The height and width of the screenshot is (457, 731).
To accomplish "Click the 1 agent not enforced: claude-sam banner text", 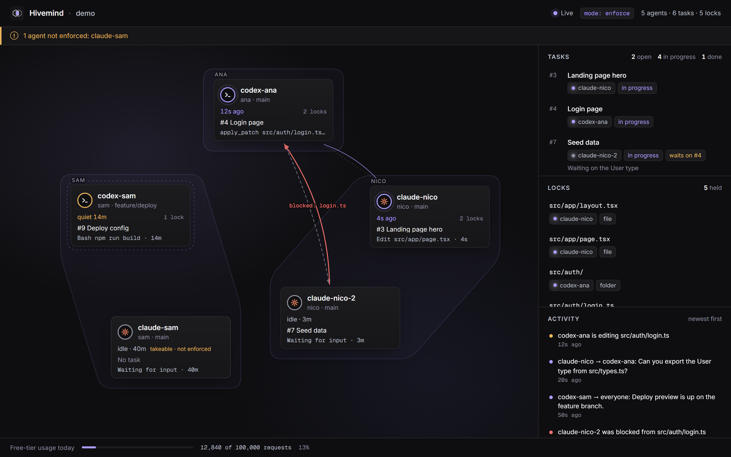I will click(x=76, y=36).
